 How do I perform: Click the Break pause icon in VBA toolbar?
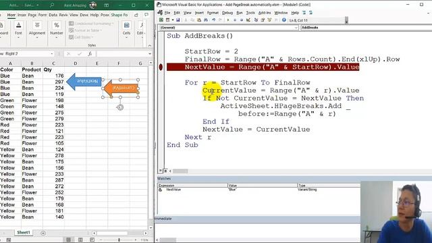(x=235, y=20)
